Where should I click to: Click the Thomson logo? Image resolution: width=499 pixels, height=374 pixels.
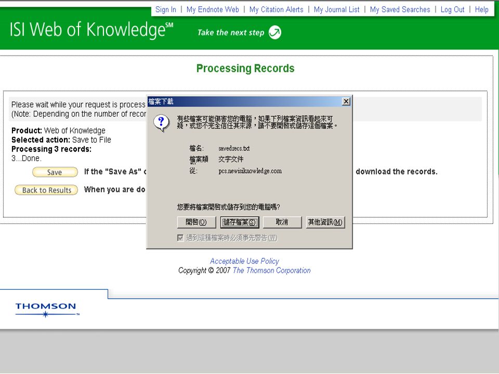[x=47, y=310]
